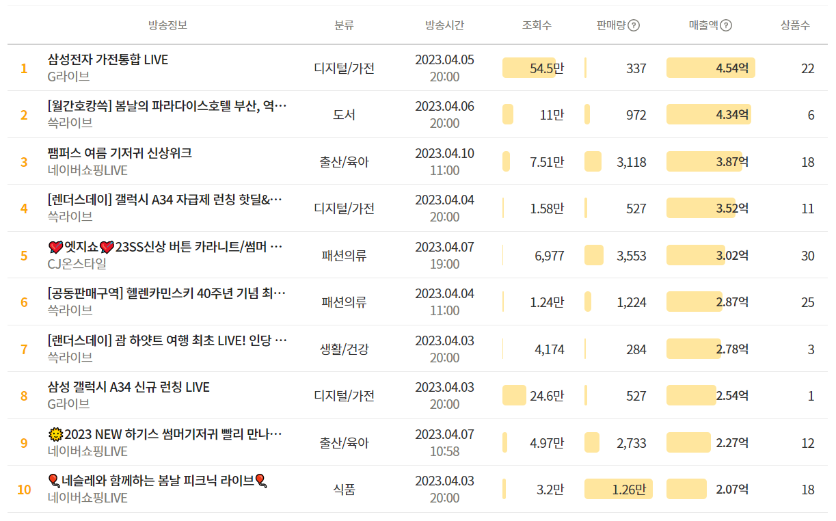The image size is (836, 521).
Task: Click help icon next to 판매량 header
Action: tap(634, 25)
